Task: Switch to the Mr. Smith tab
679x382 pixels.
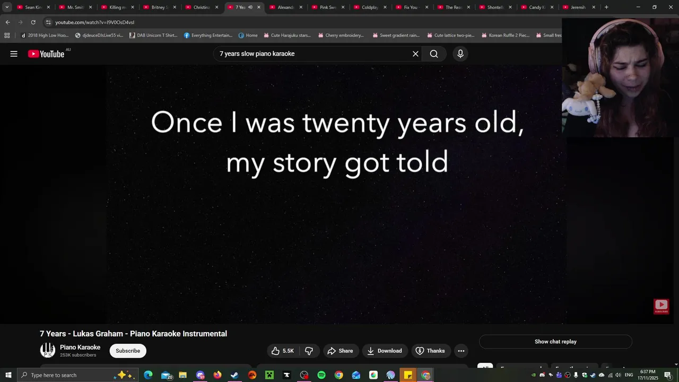Action: [75, 7]
